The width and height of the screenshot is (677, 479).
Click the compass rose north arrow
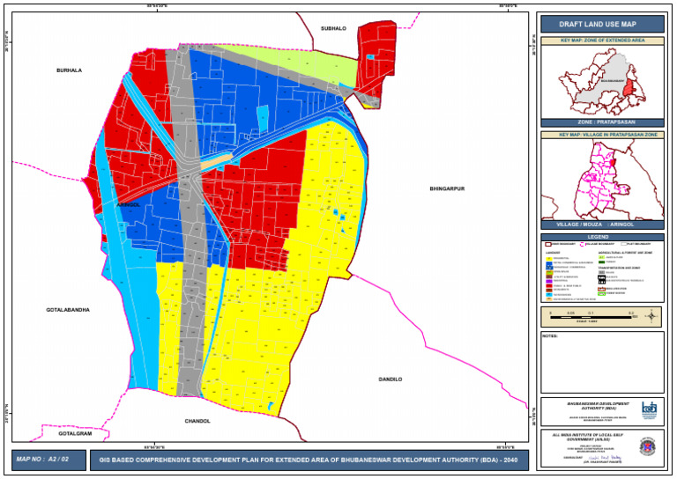click(651, 316)
